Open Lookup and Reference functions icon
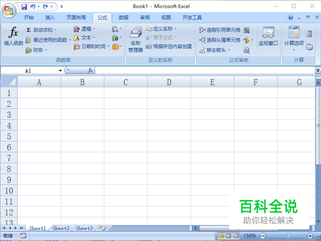 tap(116, 29)
